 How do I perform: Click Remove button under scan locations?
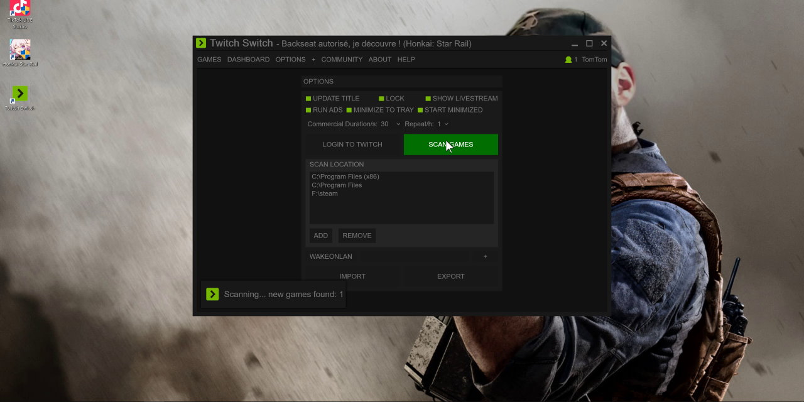click(357, 236)
